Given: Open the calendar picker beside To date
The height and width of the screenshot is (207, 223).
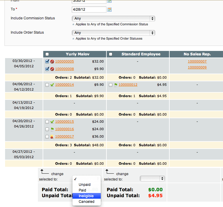Looking at the screenshot, I should point(109,10).
